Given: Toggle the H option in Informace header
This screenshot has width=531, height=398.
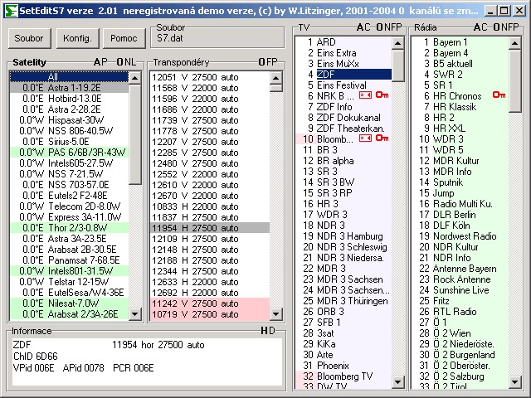Looking at the screenshot, I should pos(264,331).
